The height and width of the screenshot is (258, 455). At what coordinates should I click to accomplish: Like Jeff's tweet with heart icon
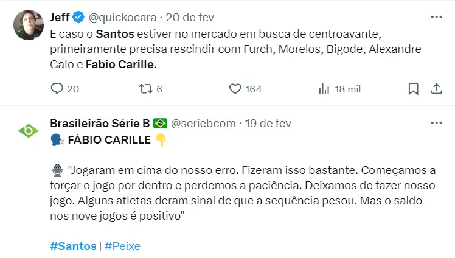click(x=235, y=89)
